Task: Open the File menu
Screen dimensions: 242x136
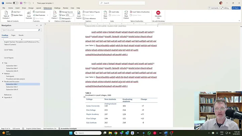Action: 4,8
